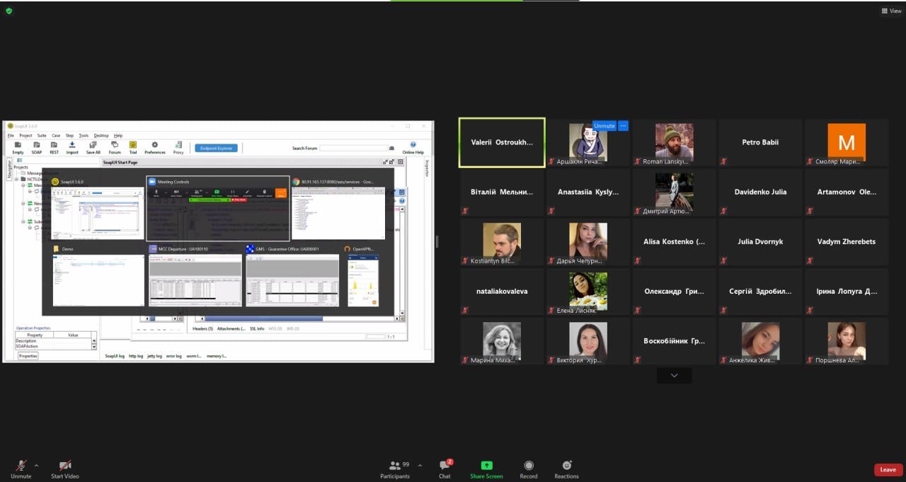Open the Help menu in SoapUI
The image size is (906, 482).
pyautogui.click(x=118, y=135)
